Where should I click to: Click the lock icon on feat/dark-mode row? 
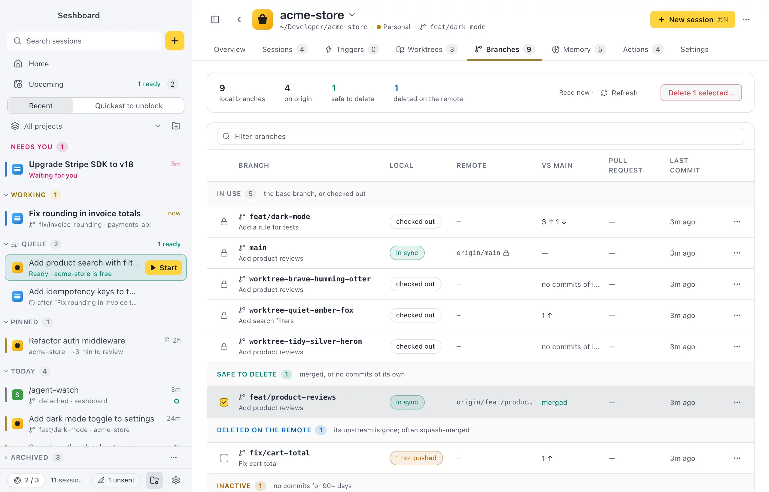point(224,222)
